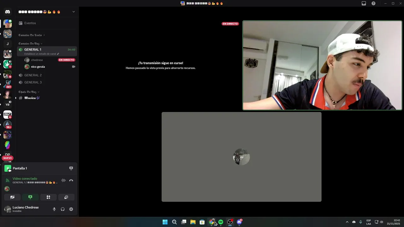Image resolution: width=404 pixels, height=227 pixels.
Task: Open ESP LAA keyboard language switcher
Action: click(369, 222)
